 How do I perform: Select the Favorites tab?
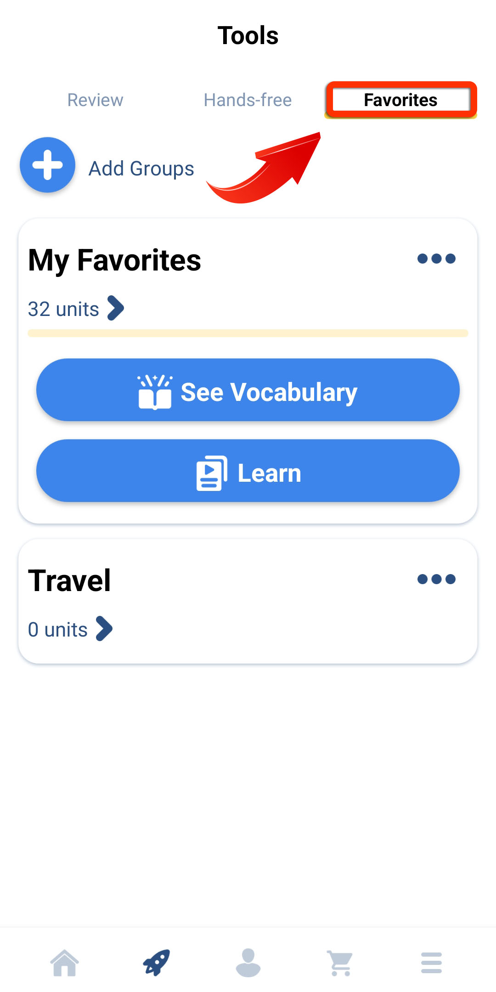tap(400, 100)
